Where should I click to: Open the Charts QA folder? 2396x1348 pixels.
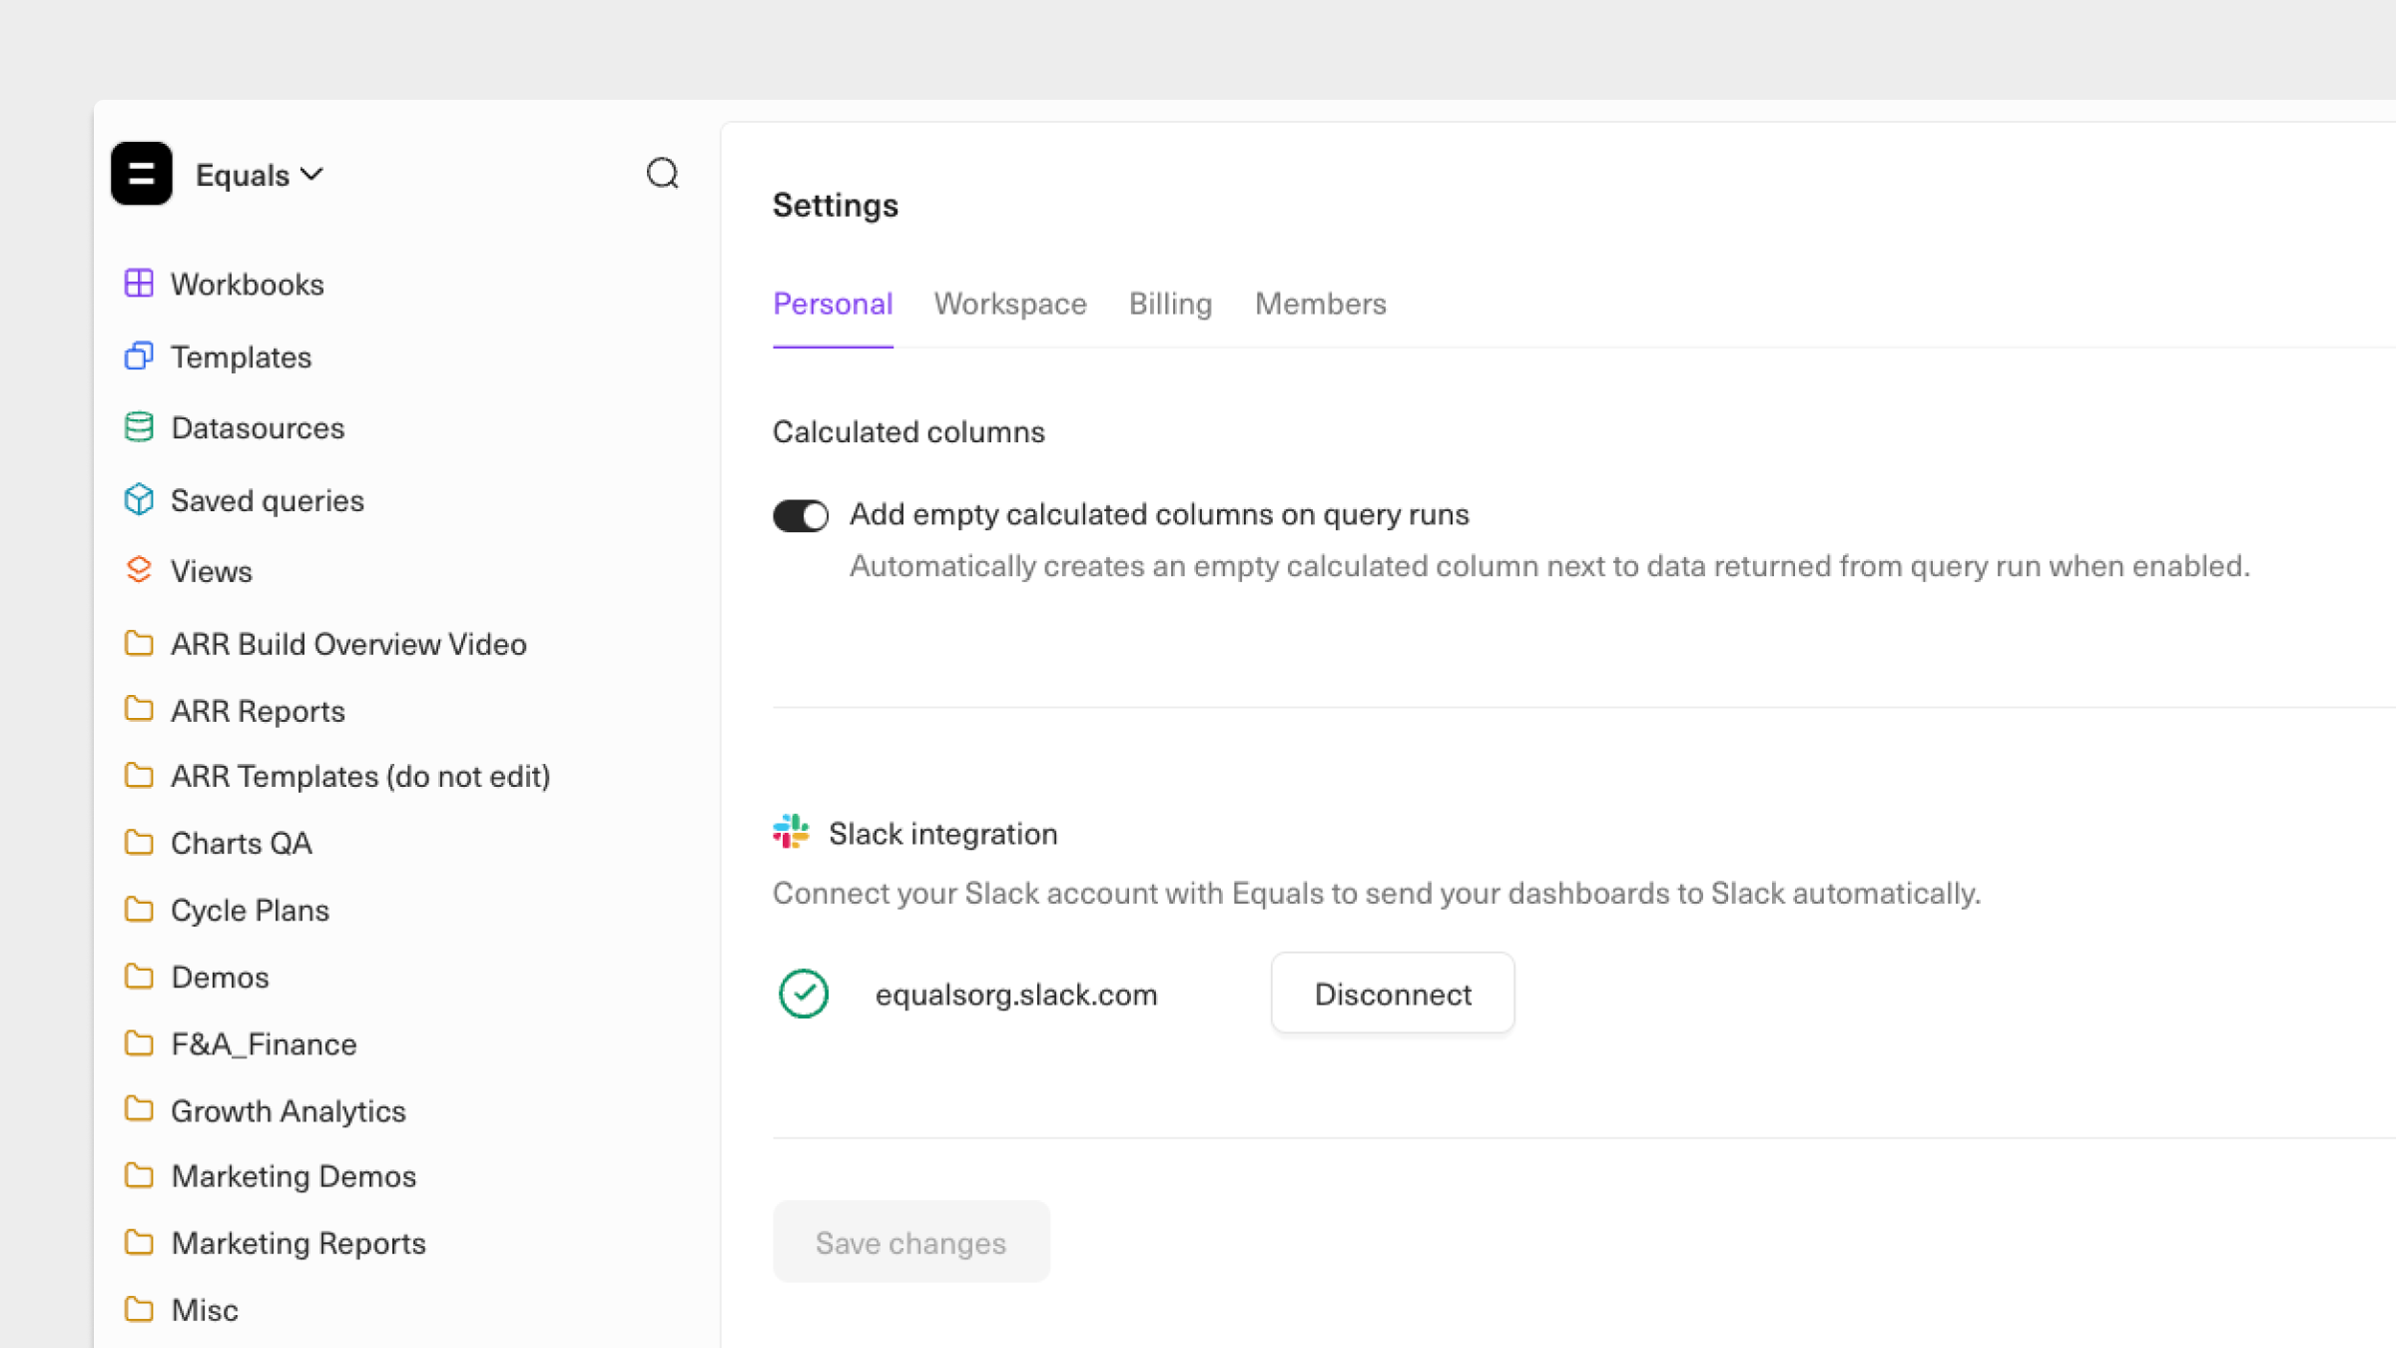coord(241,844)
